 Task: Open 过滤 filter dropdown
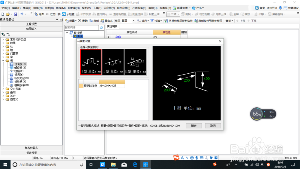tap(156, 21)
